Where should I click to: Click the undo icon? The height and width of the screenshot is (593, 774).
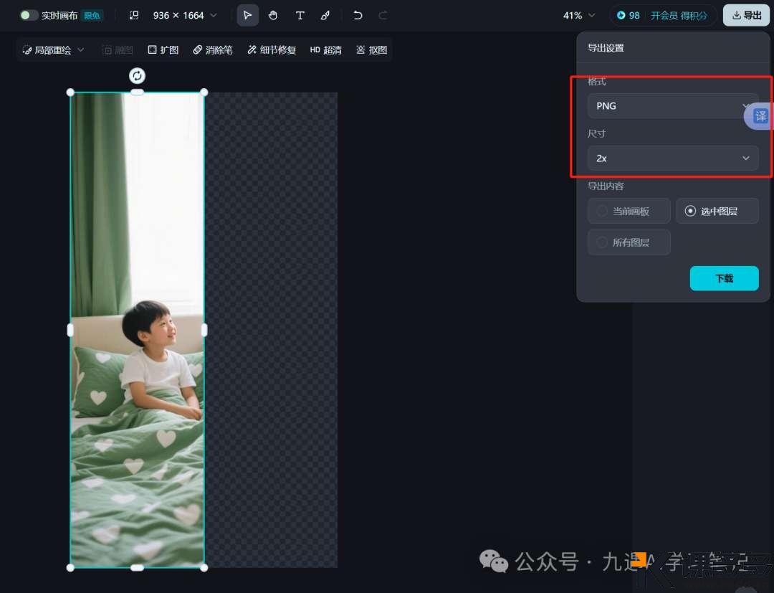[358, 15]
